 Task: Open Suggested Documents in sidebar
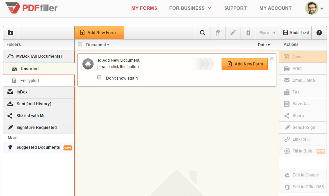click(38, 147)
